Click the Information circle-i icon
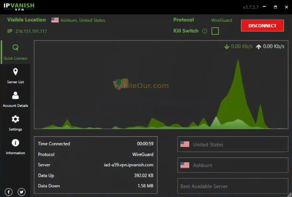Viewport: 292px width, 197px height. (x=16, y=143)
